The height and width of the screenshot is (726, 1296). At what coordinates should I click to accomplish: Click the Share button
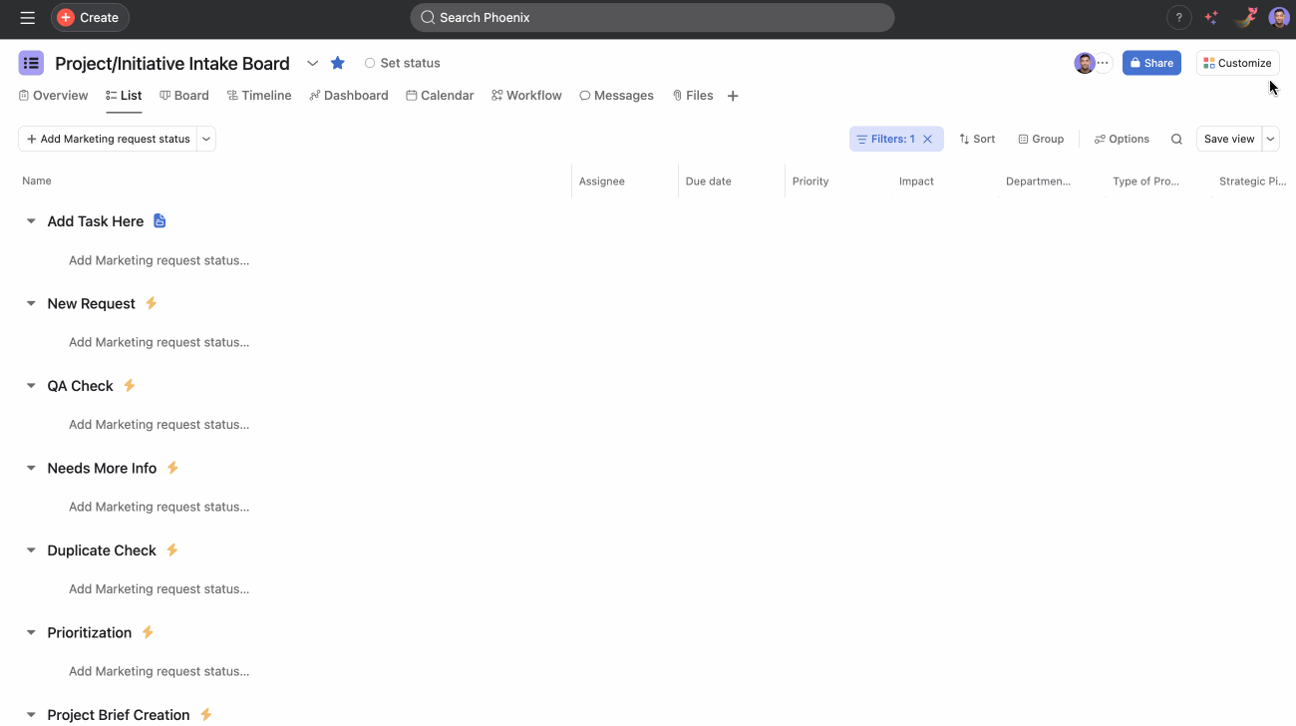coord(1151,63)
